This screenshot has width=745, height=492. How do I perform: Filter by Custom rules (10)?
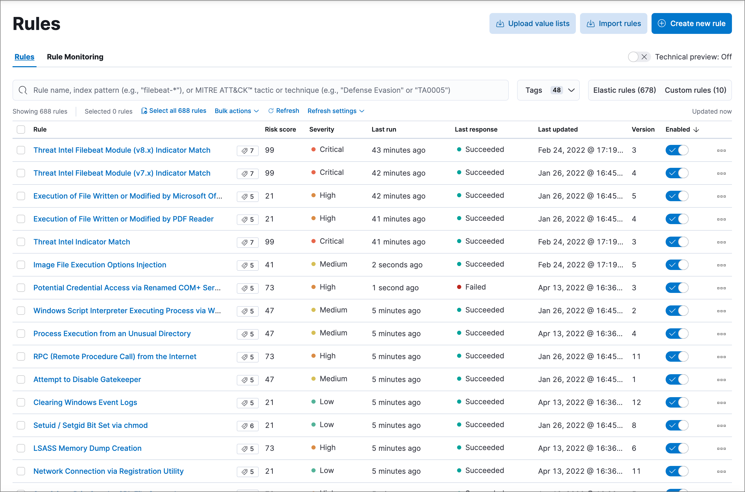(695, 90)
